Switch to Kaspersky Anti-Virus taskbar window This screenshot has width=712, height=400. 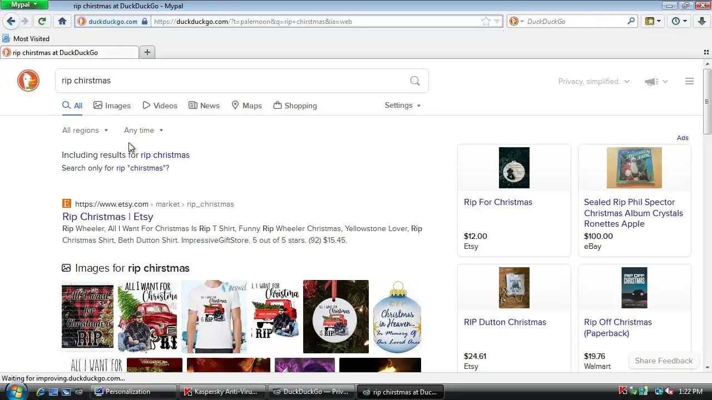coord(223,392)
